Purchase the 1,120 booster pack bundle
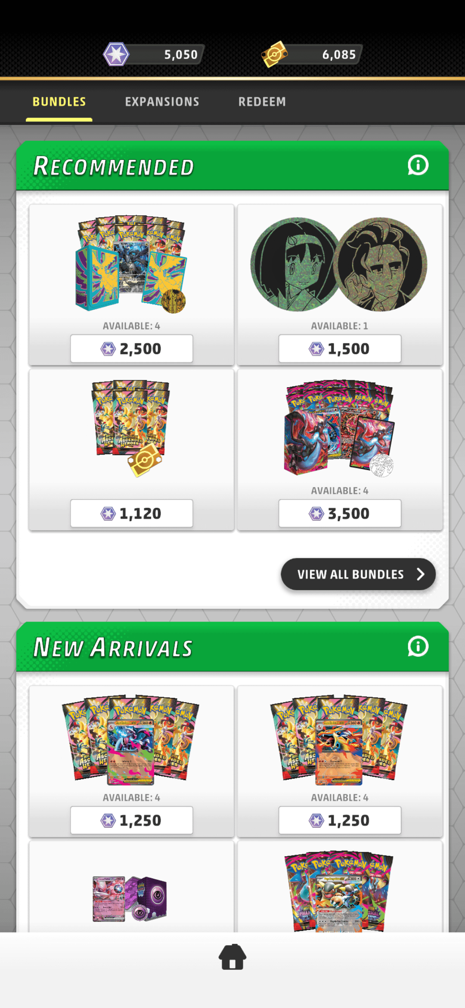 (132, 513)
